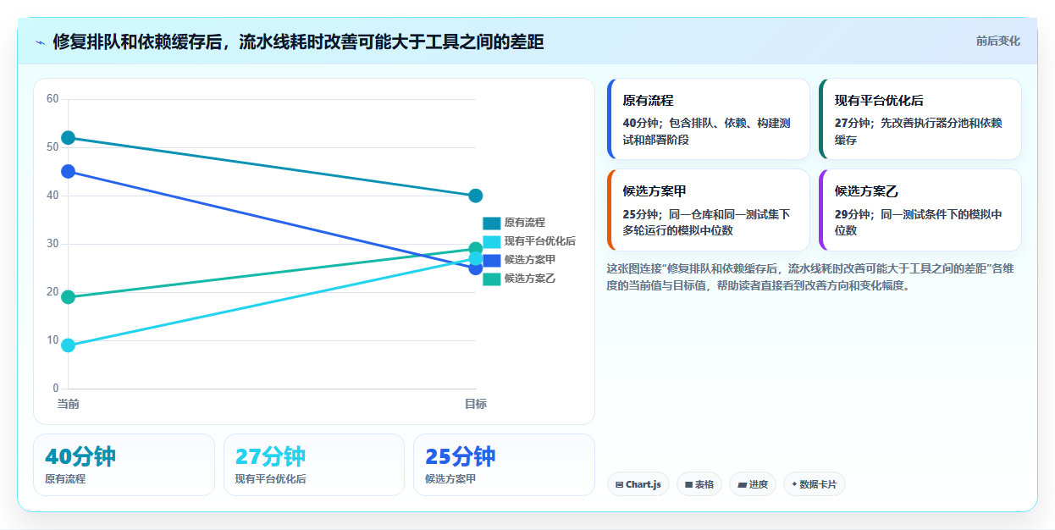Viewport: 1055px width, 530px height.
Task: Click the y-axis label 30
Action: 52,244
